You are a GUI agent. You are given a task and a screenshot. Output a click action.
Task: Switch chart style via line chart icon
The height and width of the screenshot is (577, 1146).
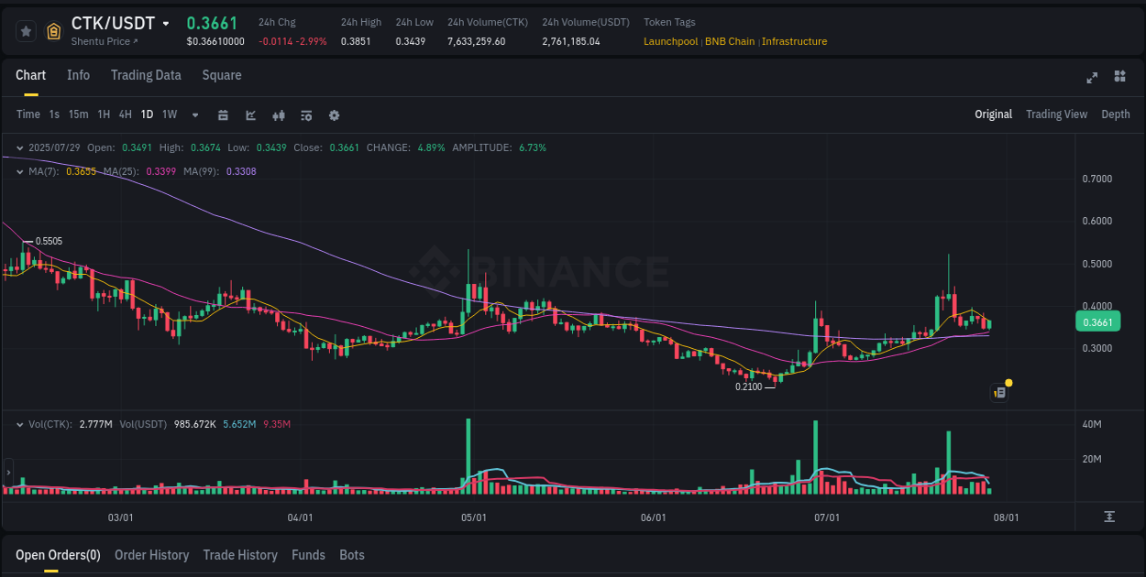(249, 115)
